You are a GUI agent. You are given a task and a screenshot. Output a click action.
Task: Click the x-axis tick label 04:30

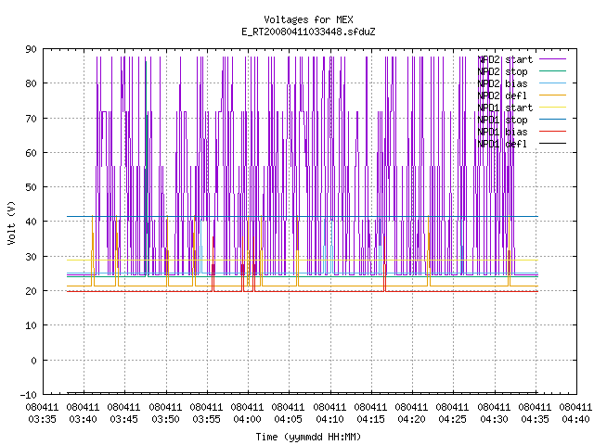tap(495, 419)
